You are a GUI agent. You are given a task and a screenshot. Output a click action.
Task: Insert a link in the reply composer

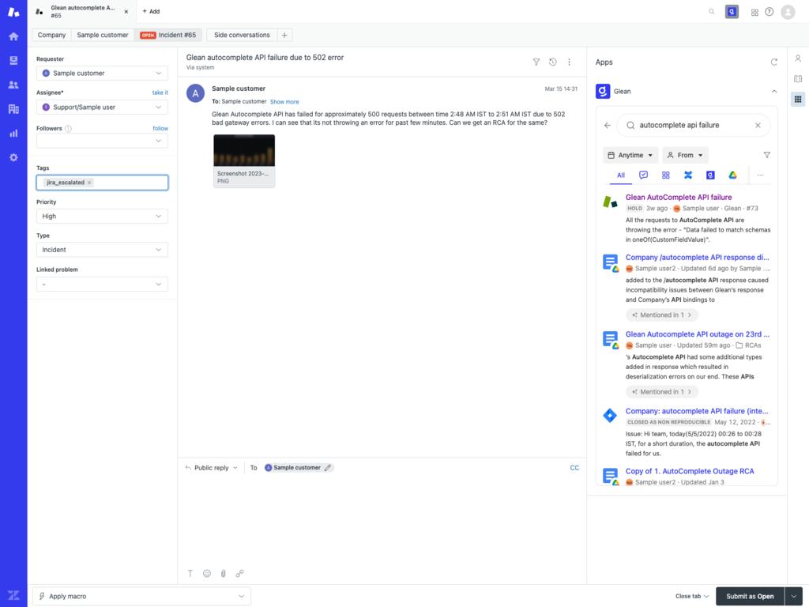tap(239, 573)
